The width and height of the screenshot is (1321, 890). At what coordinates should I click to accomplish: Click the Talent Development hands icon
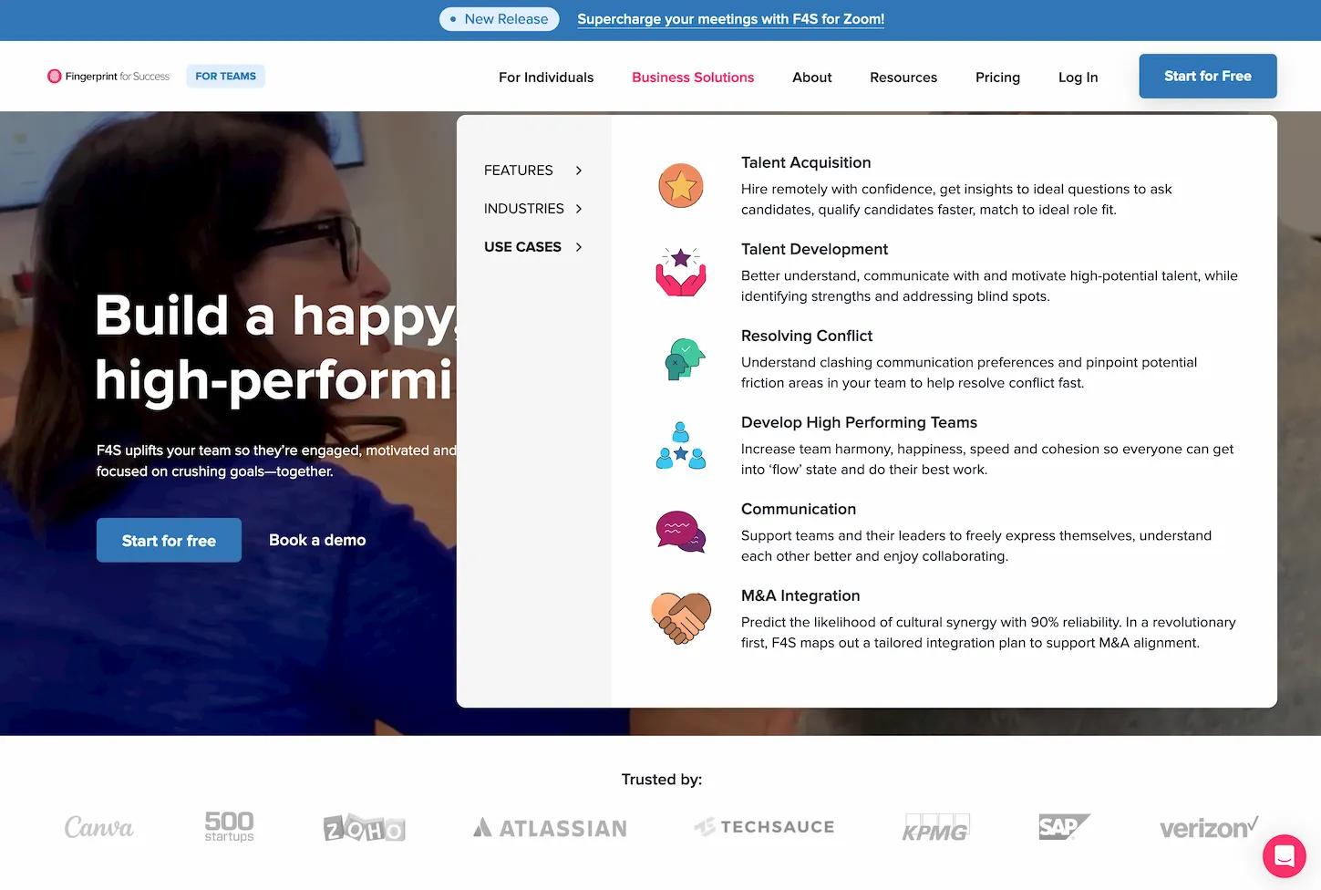680,272
